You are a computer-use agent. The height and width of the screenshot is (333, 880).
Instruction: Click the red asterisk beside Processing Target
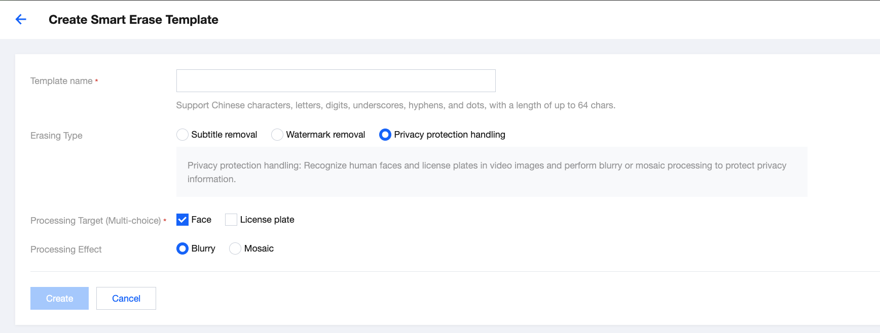165,221
